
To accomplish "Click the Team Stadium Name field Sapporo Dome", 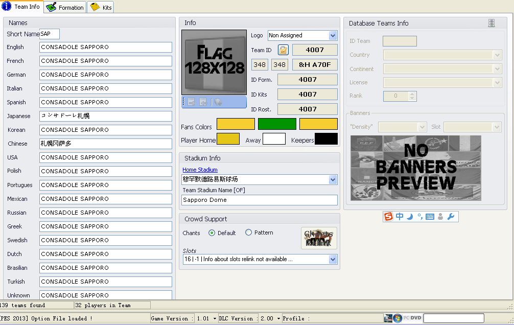I will [x=259, y=200].
